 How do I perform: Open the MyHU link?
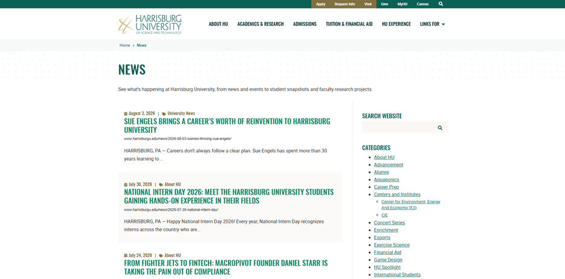[402, 4]
